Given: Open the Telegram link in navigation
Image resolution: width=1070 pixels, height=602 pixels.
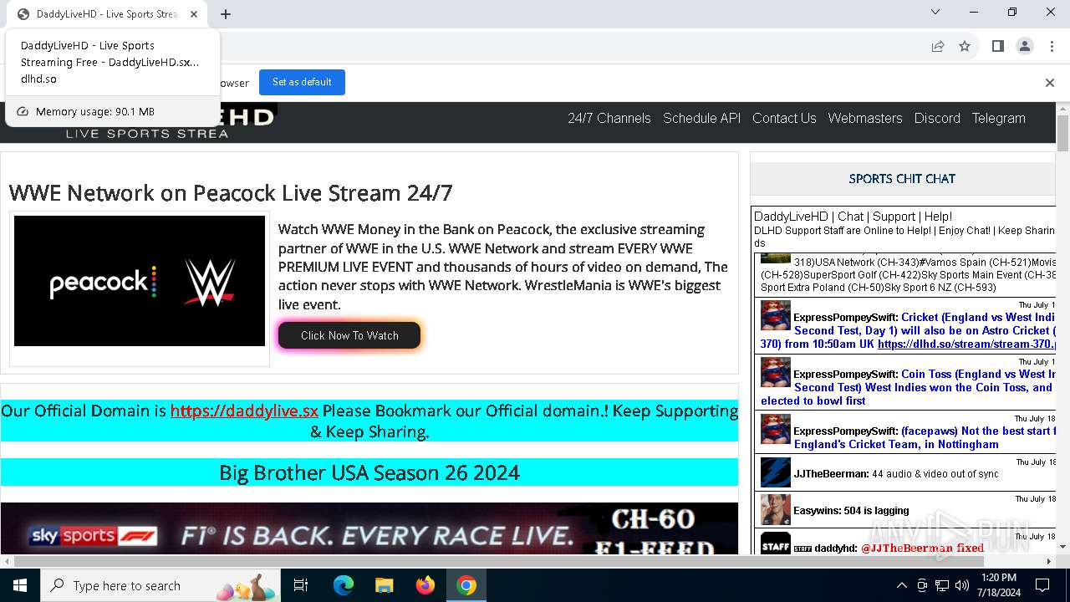Looking at the screenshot, I should [998, 118].
